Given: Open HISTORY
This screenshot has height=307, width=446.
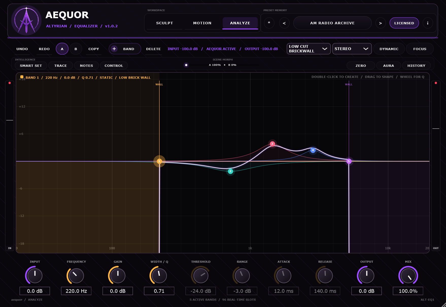Looking at the screenshot, I should coord(416,66).
